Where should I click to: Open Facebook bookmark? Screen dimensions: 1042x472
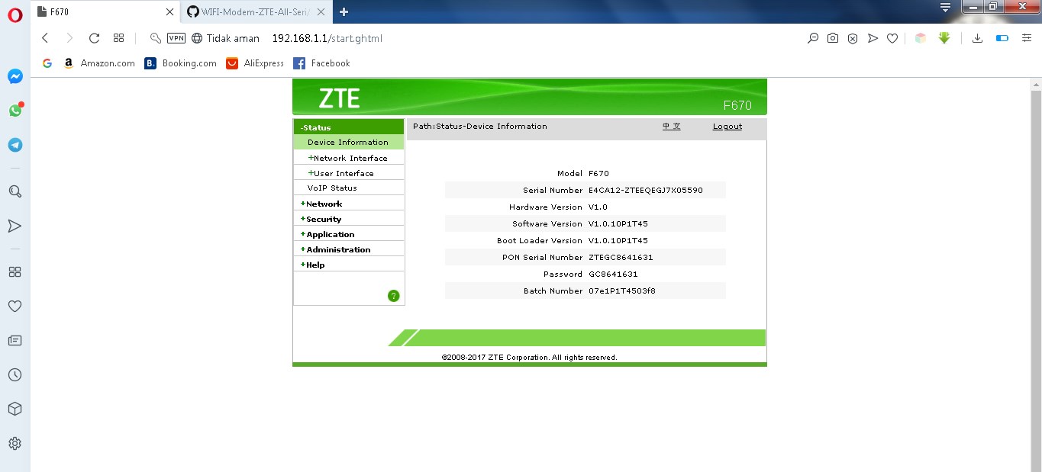pyautogui.click(x=321, y=63)
